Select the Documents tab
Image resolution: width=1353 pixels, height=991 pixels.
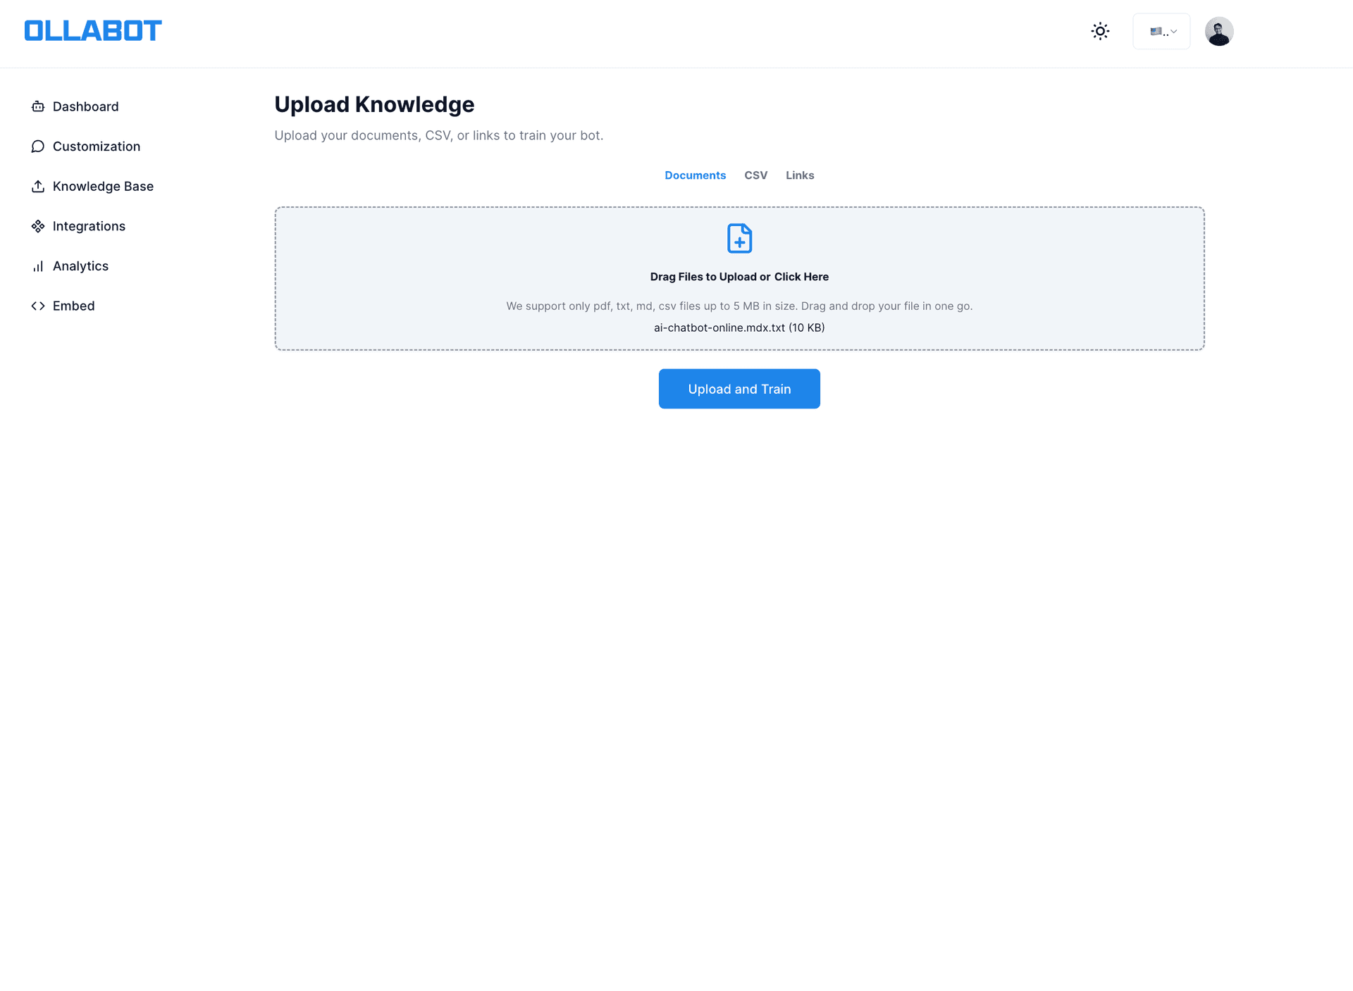point(696,175)
